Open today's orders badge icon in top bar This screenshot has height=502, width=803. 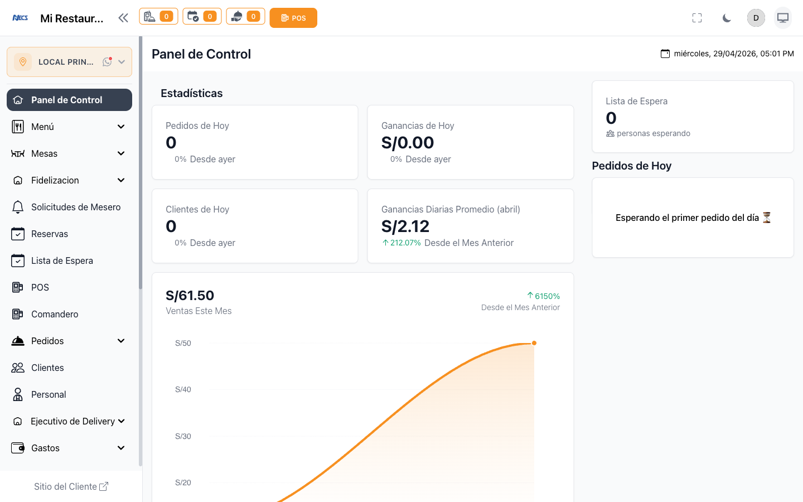click(x=158, y=17)
